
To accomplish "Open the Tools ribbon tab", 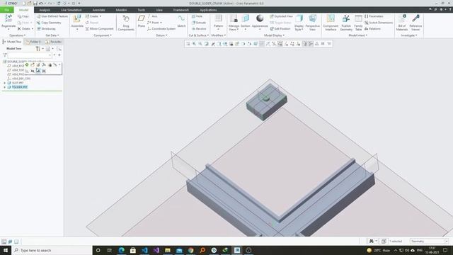I will coord(142,10).
